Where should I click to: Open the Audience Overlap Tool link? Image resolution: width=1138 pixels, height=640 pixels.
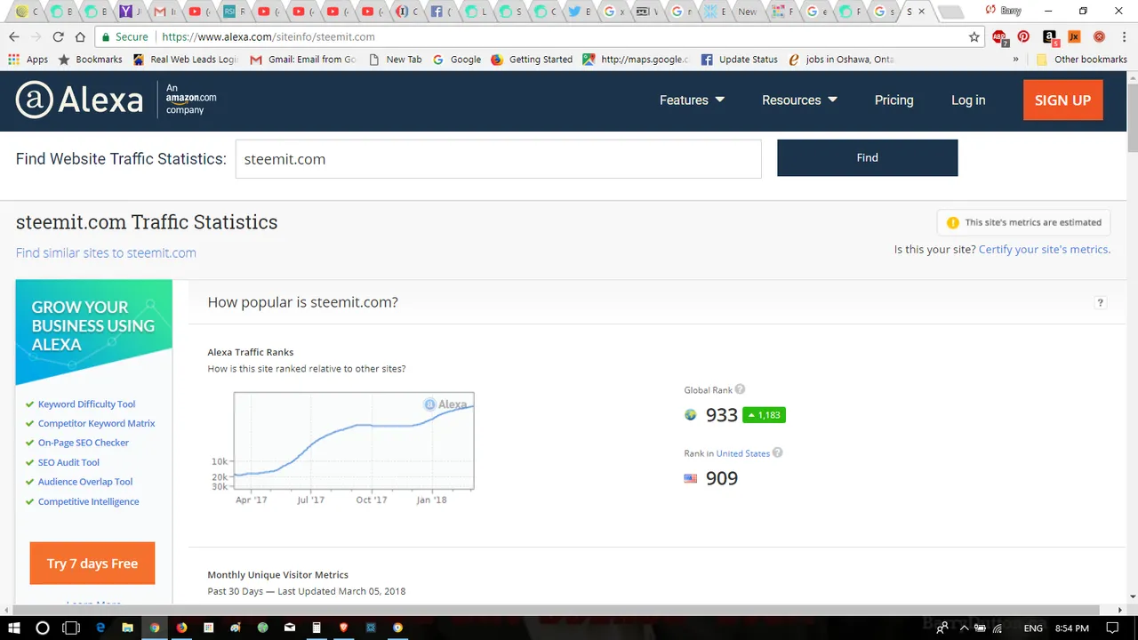point(84,482)
